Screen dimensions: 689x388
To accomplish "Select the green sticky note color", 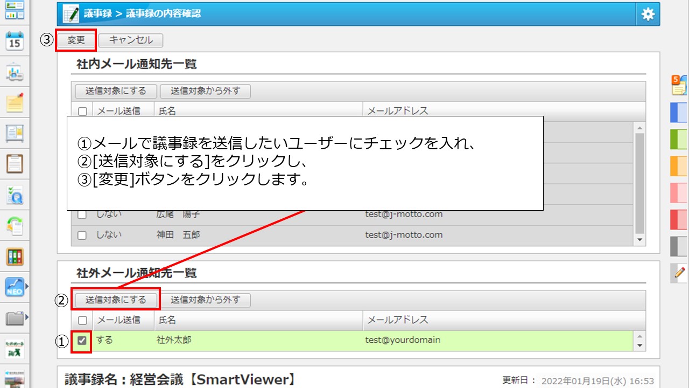I will [679, 139].
